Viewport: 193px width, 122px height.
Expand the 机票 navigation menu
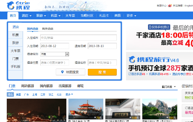pos(56,16)
